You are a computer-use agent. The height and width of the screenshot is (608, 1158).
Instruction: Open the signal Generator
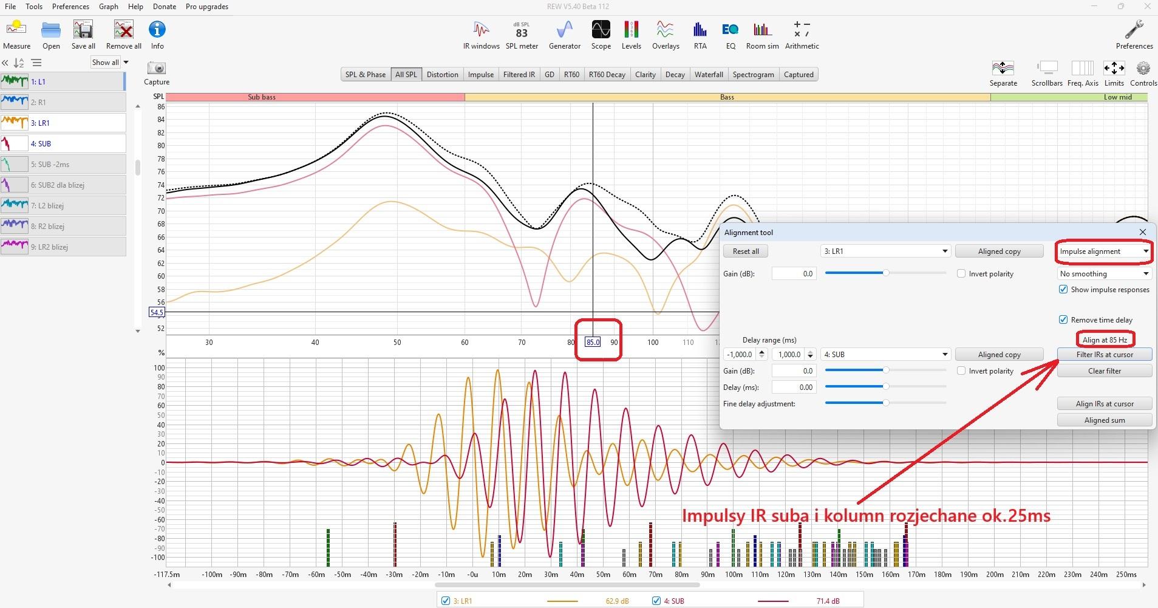[x=564, y=30]
